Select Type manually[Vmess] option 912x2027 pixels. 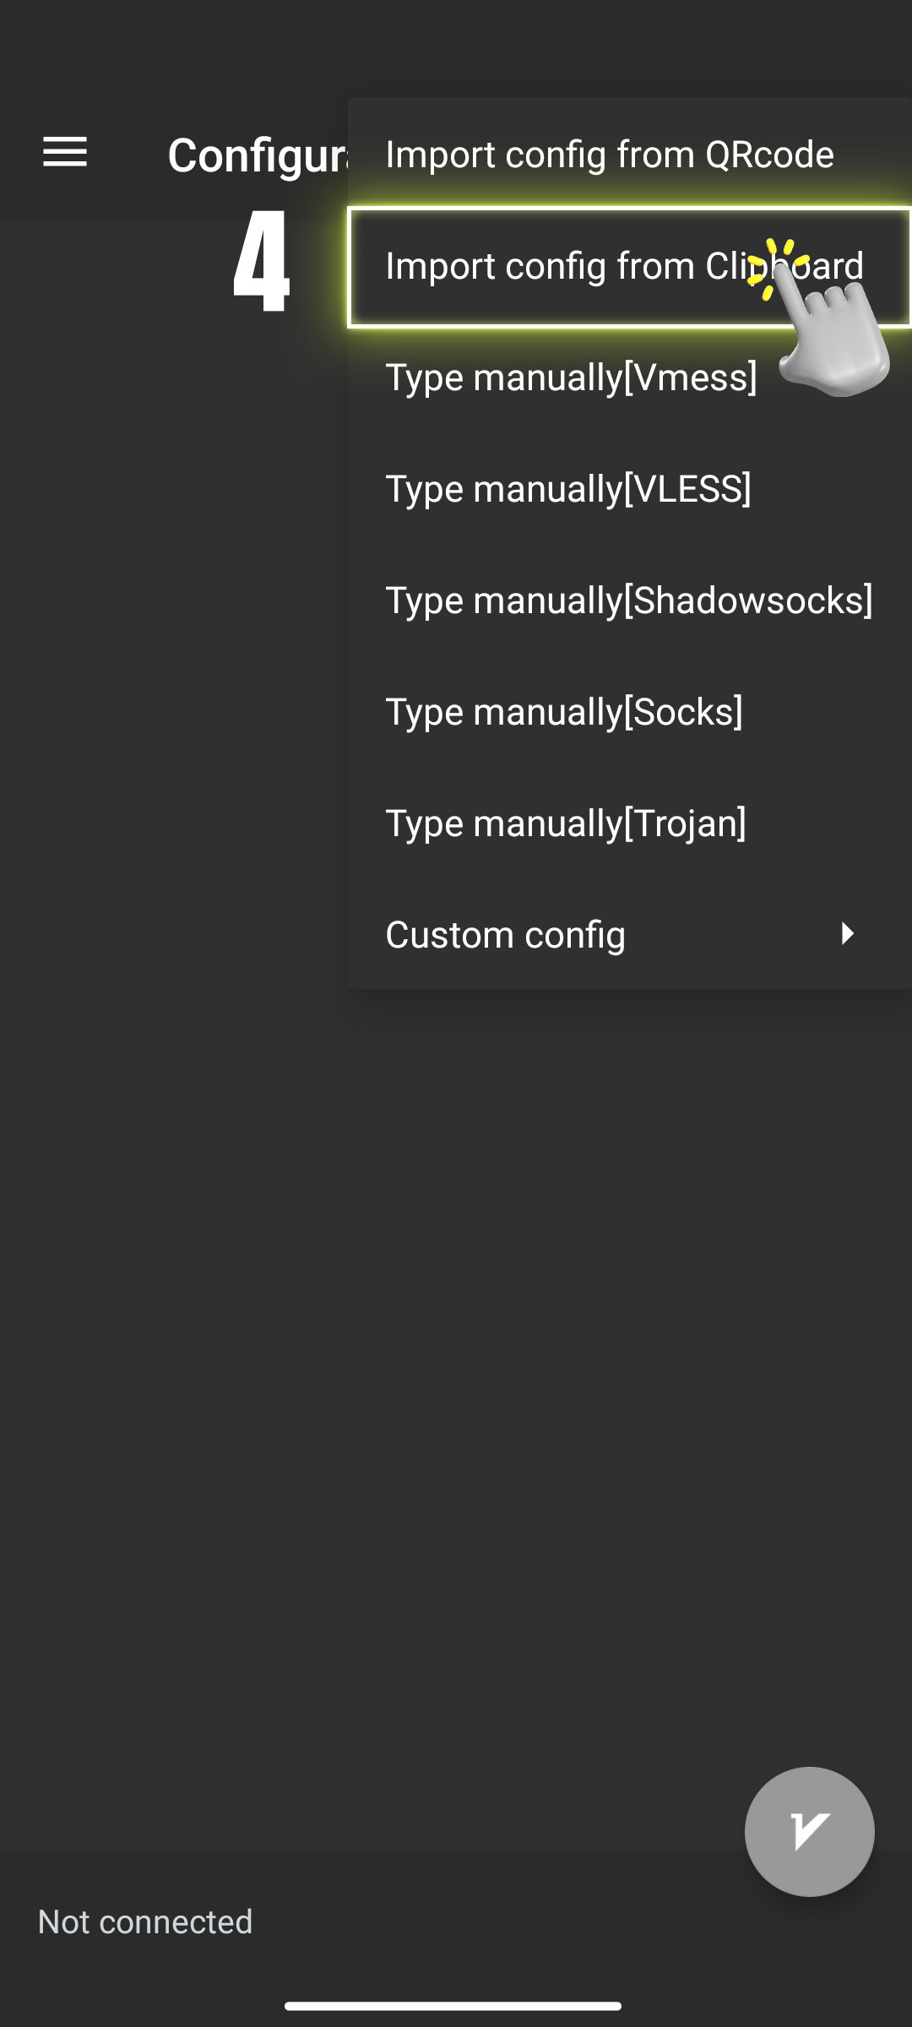630,378
